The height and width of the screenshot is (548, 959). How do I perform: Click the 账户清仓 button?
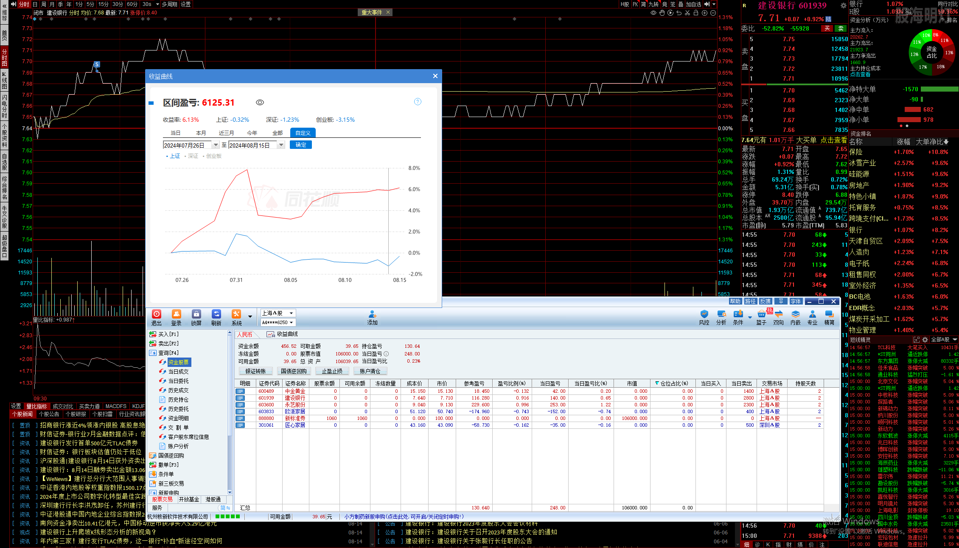(370, 371)
